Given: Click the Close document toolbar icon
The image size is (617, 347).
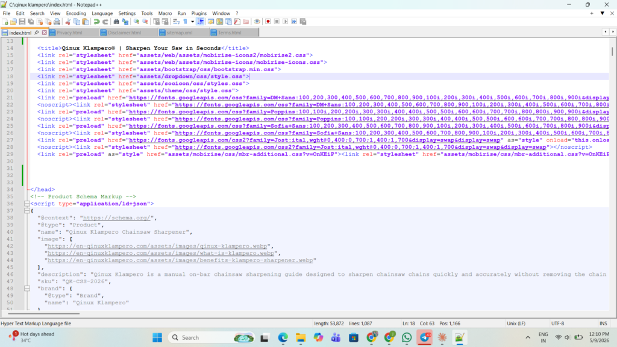Looking at the screenshot, I should (39, 22).
